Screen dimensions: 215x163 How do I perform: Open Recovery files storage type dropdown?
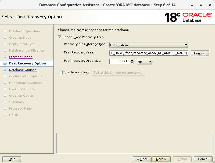(x=149, y=45)
